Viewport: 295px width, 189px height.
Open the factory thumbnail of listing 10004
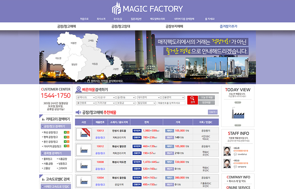click(x=84, y=181)
